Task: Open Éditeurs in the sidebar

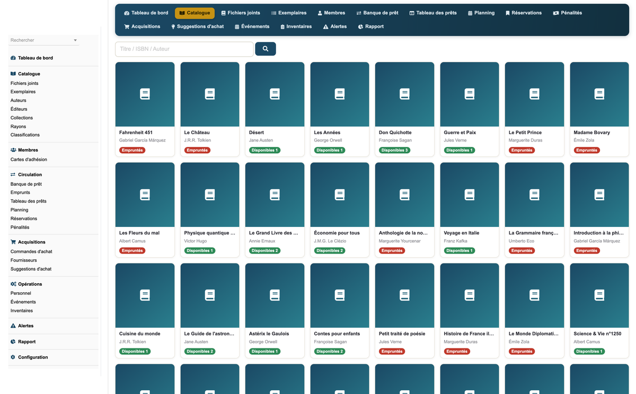Action: coord(19,109)
